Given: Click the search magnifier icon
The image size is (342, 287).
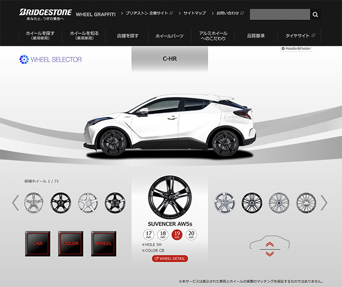Looking at the screenshot, I should tap(315, 15).
